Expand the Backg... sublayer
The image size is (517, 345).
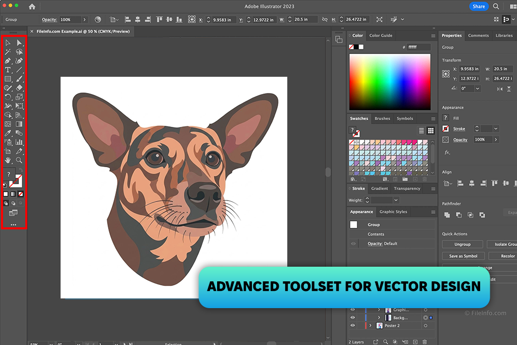pyautogui.click(x=379, y=318)
